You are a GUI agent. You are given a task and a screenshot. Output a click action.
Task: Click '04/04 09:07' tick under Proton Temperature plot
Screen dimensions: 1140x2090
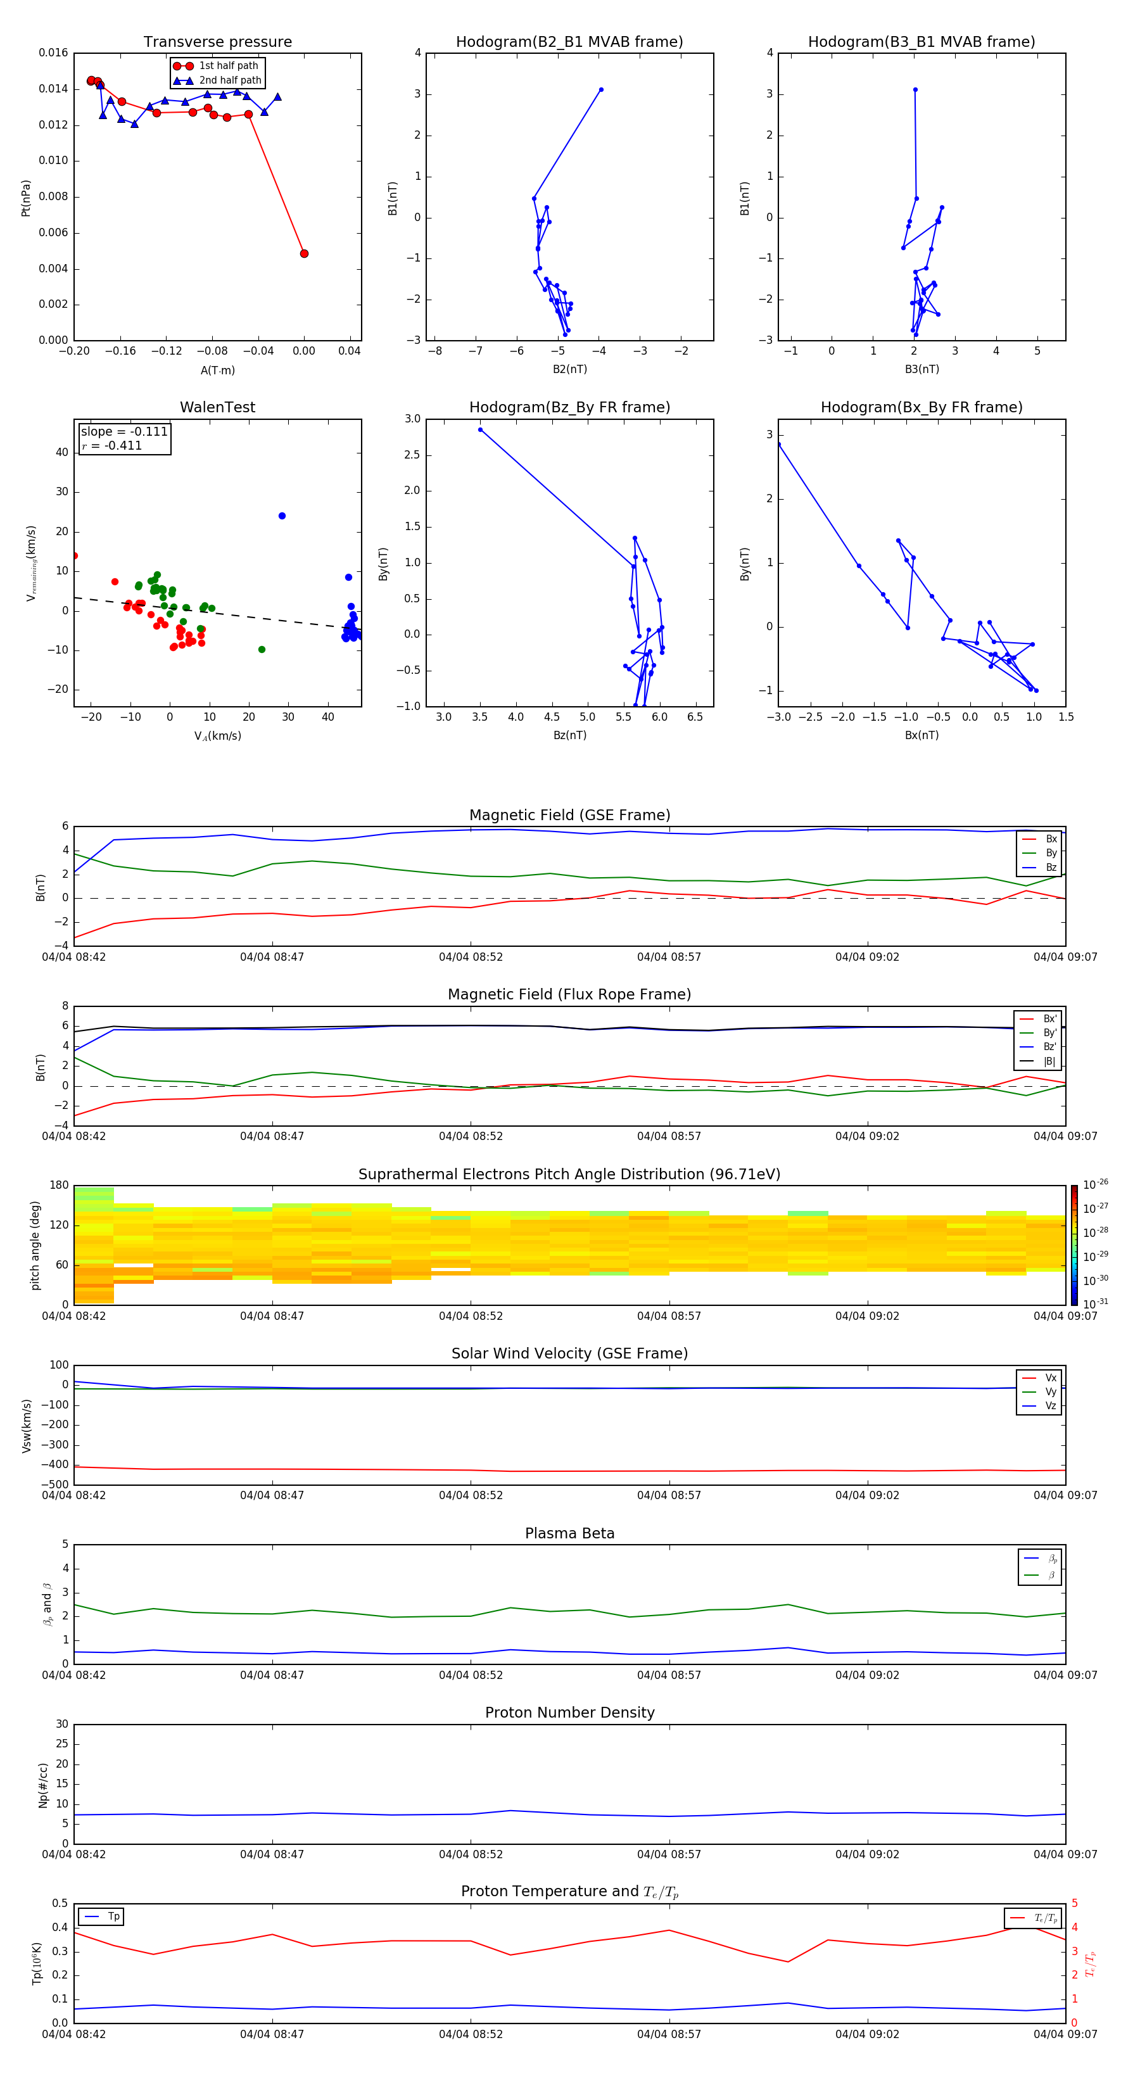point(1065,2034)
